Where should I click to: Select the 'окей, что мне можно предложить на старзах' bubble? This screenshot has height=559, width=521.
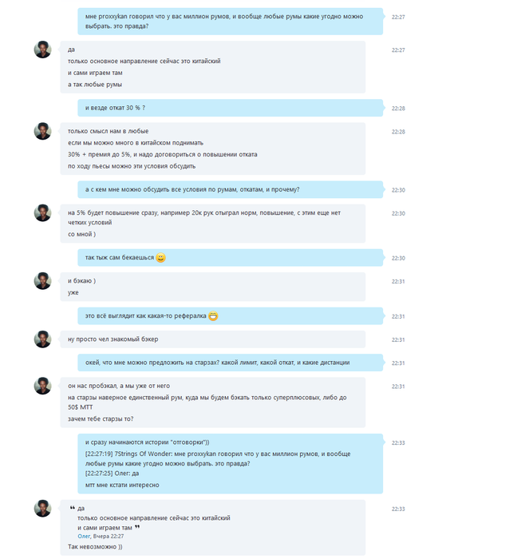(x=230, y=363)
